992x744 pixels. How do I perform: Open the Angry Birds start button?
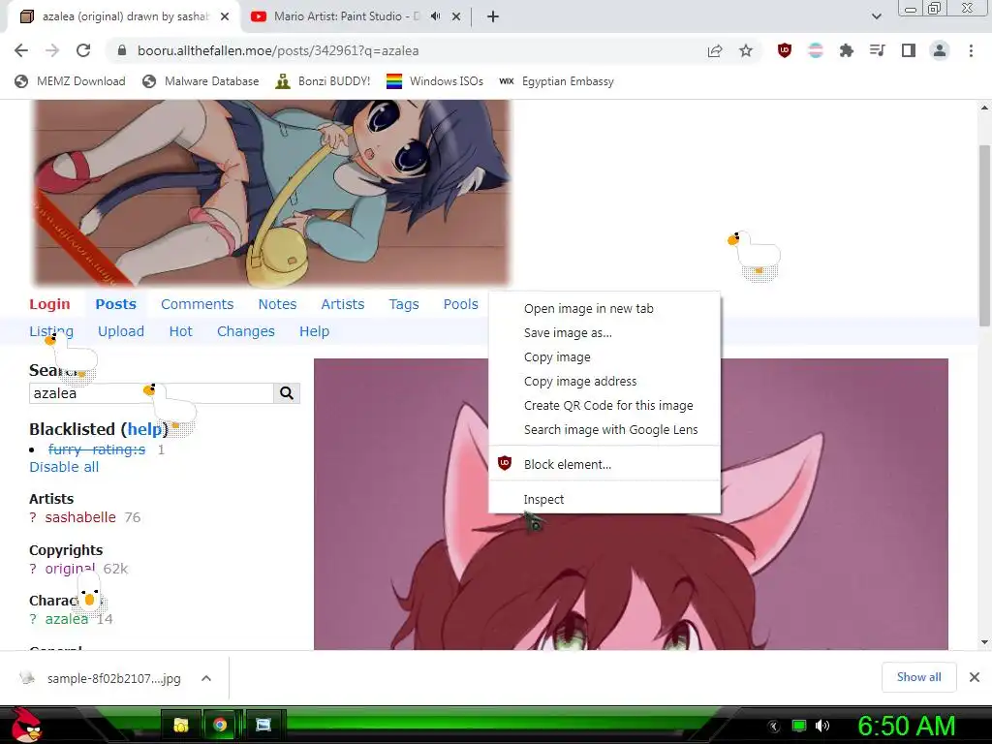(x=26, y=725)
